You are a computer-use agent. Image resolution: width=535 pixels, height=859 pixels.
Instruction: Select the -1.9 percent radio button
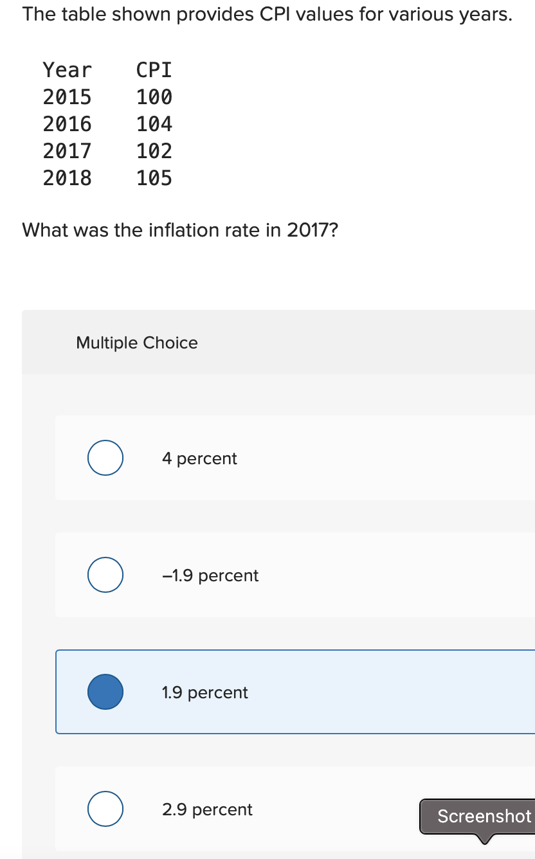point(105,574)
